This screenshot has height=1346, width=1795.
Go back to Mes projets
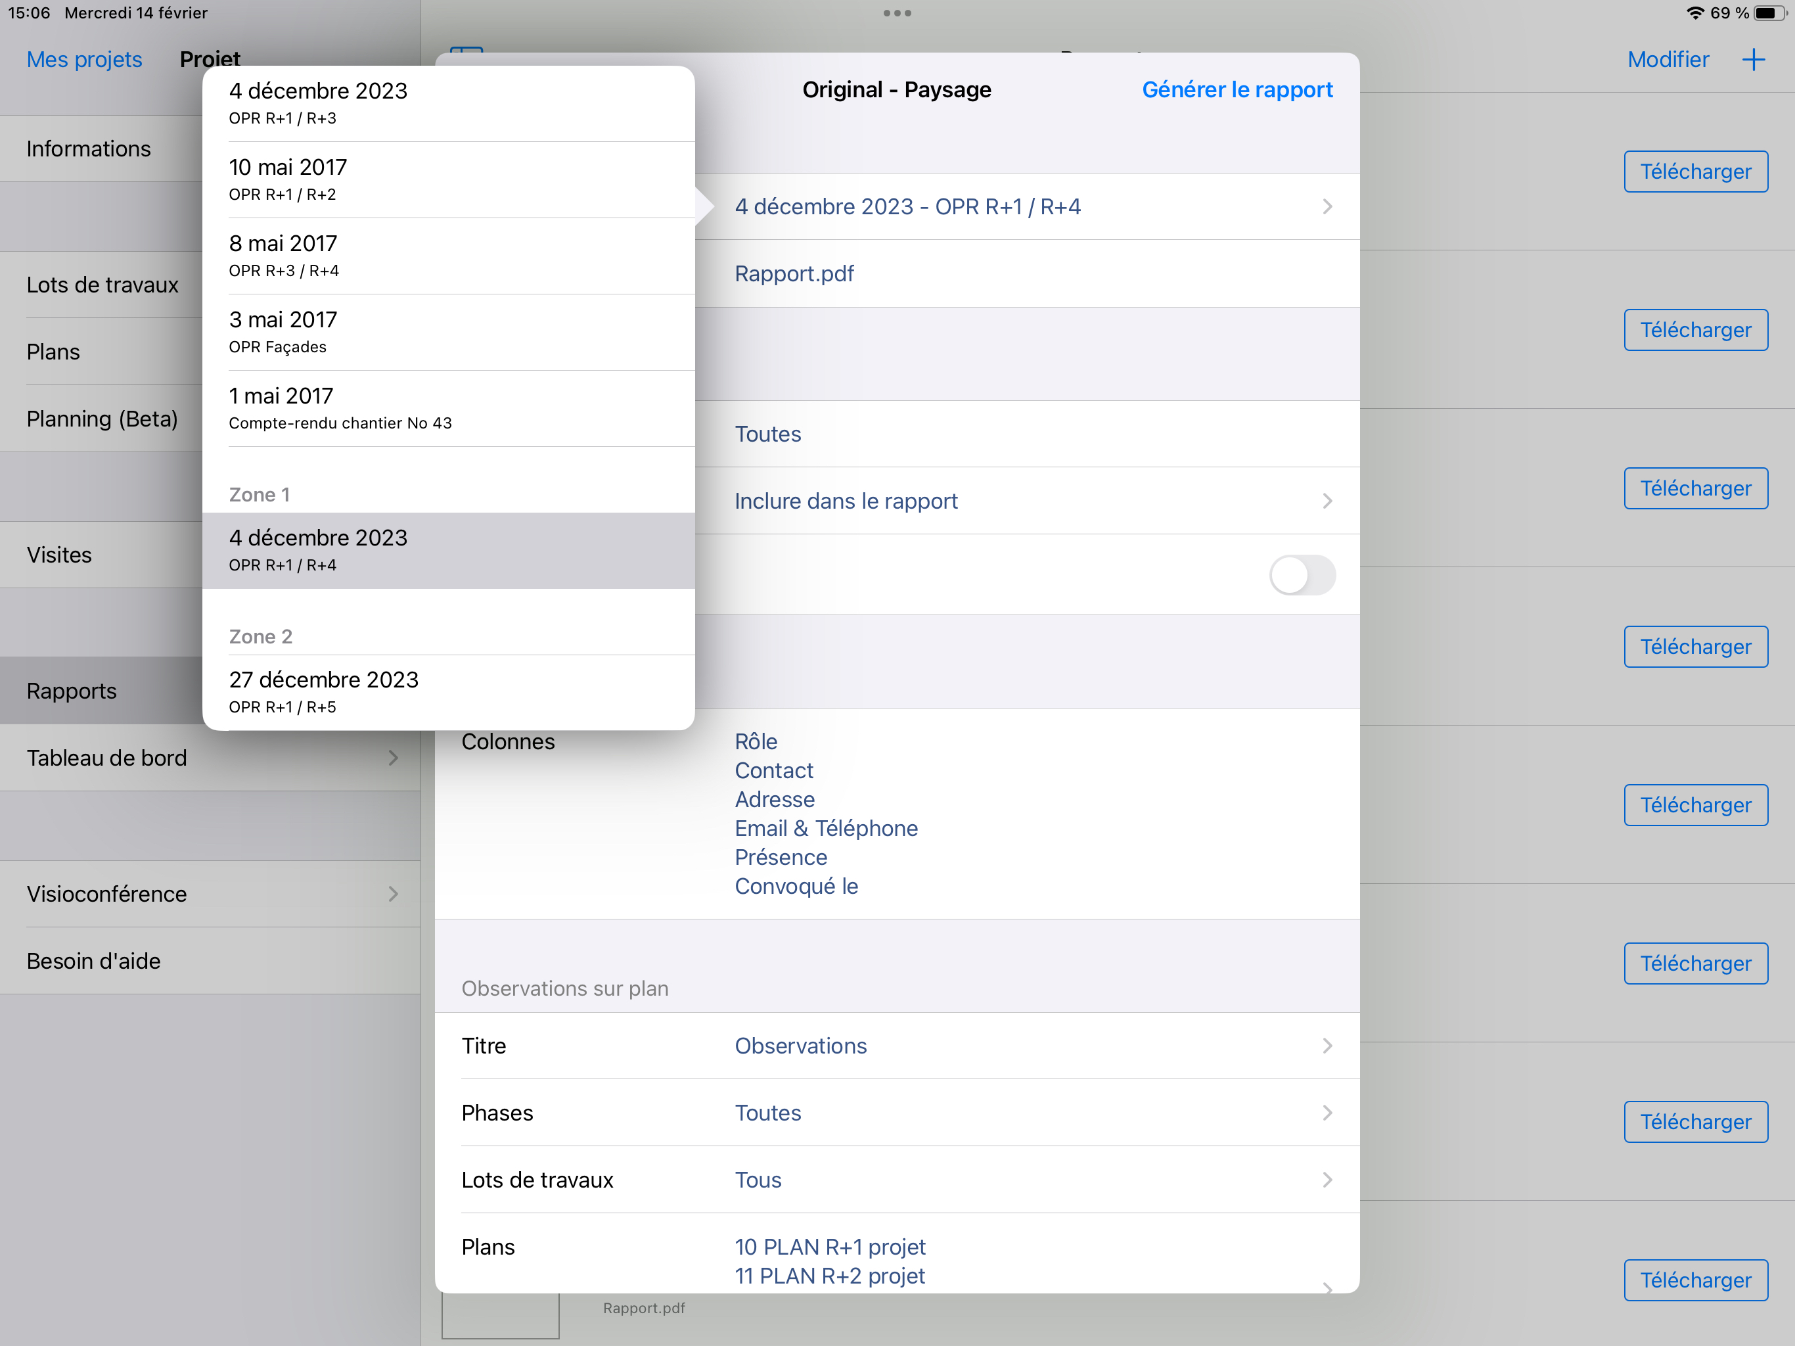(84, 59)
